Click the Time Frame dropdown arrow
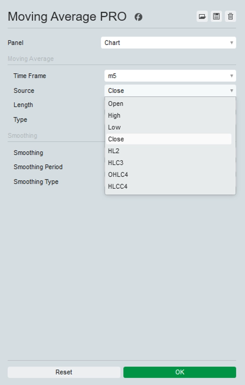 232,76
